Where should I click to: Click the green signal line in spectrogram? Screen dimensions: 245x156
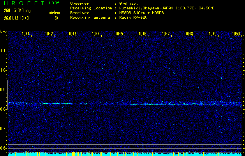pos(78,103)
